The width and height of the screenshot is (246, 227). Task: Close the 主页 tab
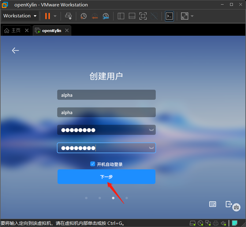(x=27, y=30)
